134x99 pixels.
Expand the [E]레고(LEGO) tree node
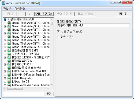tap(5, 58)
